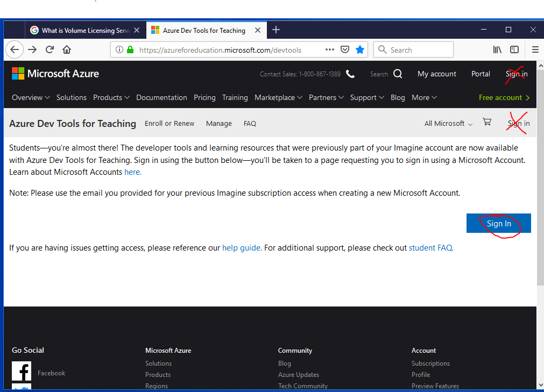Screen dimensions: 544x392
Task: Expand the Products dropdown menu
Action: tap(111, 97)
